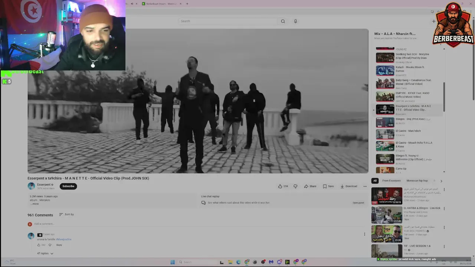Open options menu for TIF LIVE SESSION
This screenshot has width=475, height=267.
444,246
